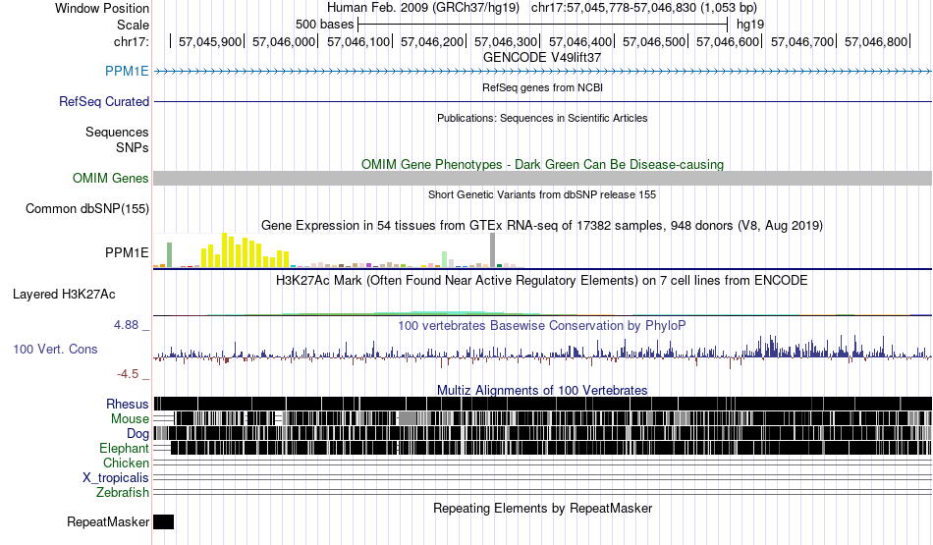Click the Common dbSNP(155) track label
This screenshot has width=933, height=545.
(x=87, y=209)
